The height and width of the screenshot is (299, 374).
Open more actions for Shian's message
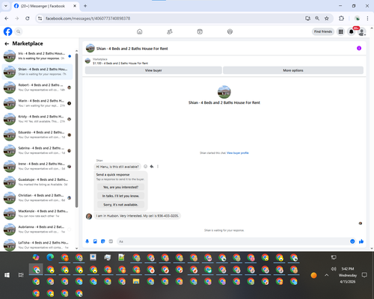coord(158,167)
